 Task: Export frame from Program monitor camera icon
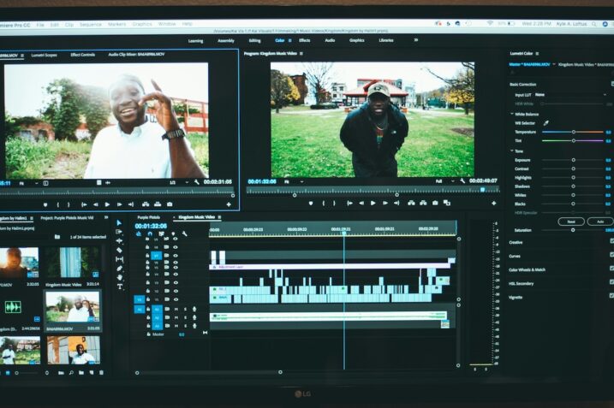click(x=435, y=203)
